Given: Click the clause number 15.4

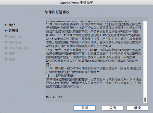Looking at the screenshot, I should point(49,50).
